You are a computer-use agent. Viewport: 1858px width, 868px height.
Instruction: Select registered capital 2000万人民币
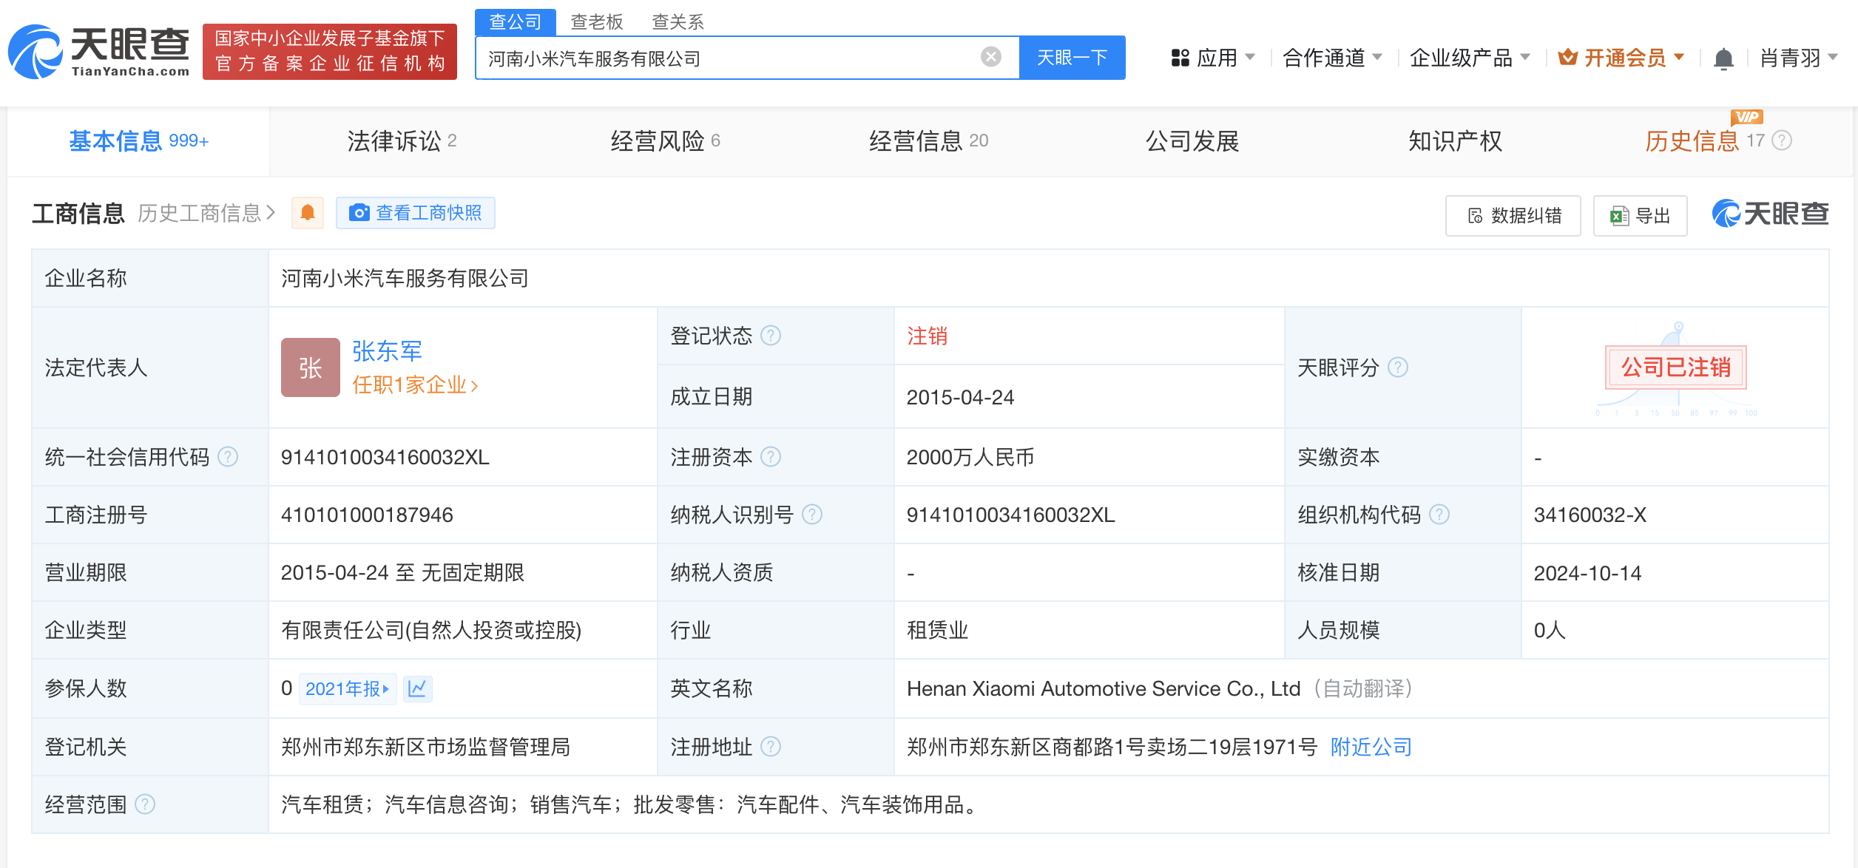970,457
